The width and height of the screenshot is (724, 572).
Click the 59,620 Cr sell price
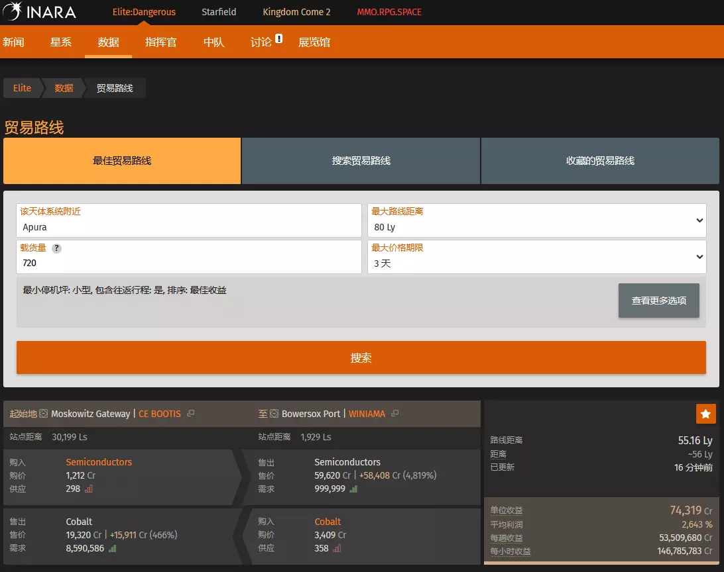[332, 475]
